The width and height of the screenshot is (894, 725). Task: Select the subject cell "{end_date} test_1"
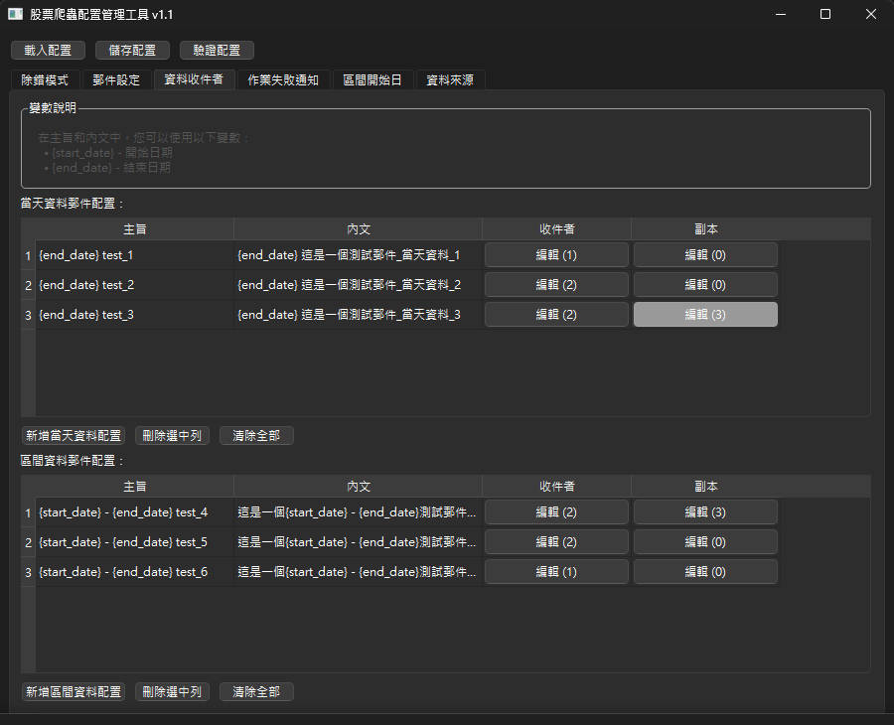coord(134,255)
